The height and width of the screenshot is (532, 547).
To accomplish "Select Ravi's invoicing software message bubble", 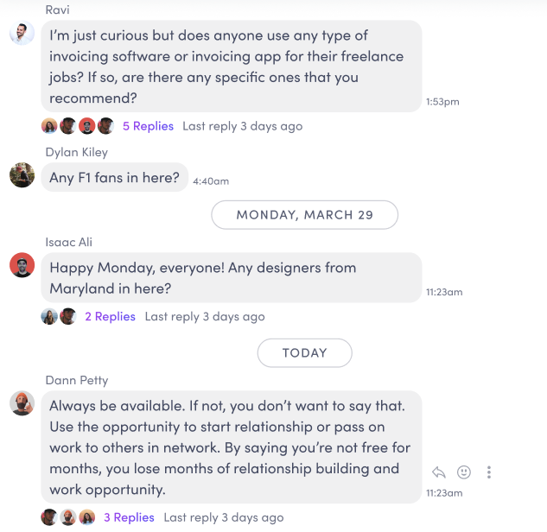I will [x=231, y=66].
